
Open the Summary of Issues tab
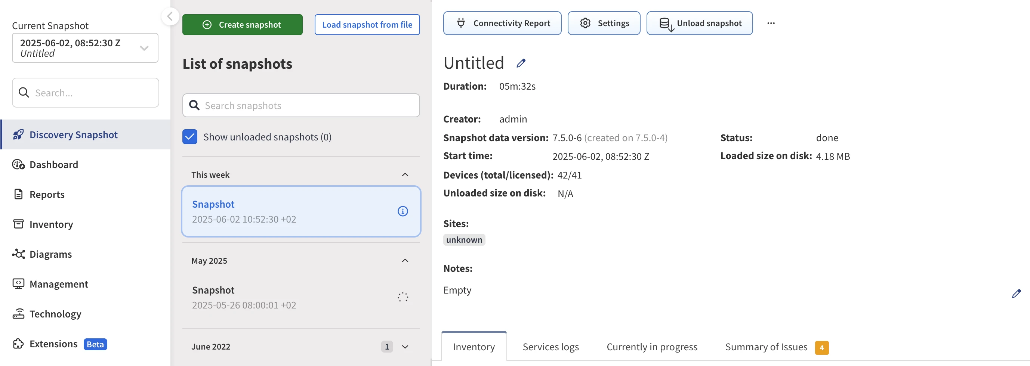tap(766, 347)
